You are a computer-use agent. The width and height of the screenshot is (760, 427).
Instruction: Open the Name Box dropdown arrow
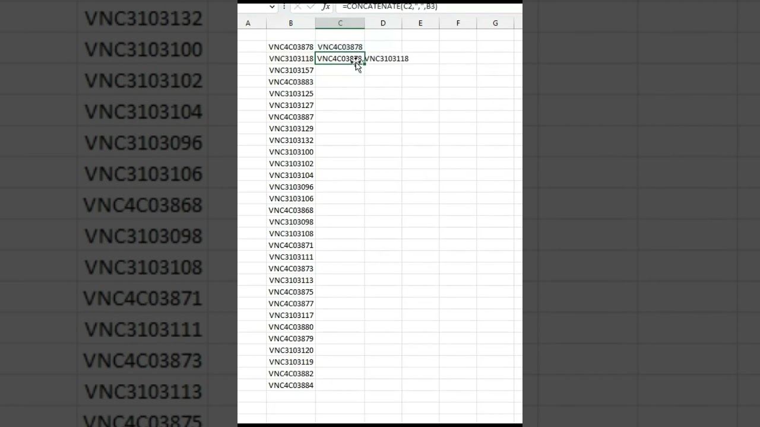pos(272,7)
